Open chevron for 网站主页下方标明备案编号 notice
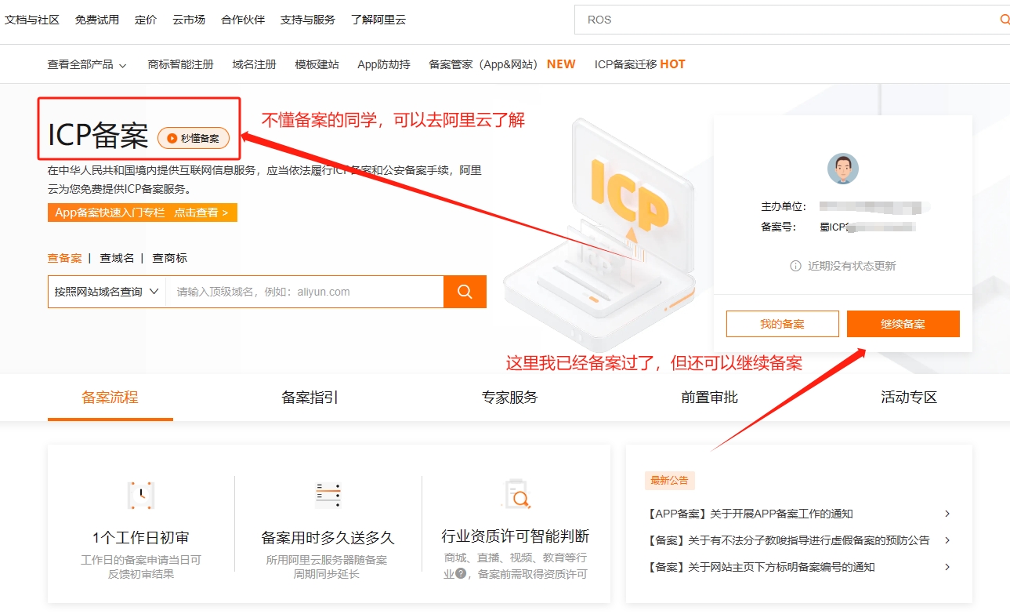Screen dimensions: 1010x614 coord(947,567)
